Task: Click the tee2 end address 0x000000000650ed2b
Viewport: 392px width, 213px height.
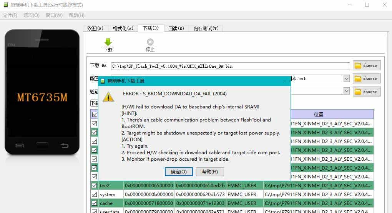Action: pos(200,185)
